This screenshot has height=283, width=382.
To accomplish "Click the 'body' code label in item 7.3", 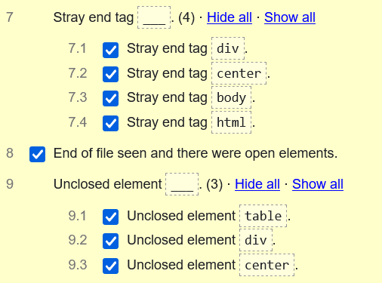I will point(231,97).
